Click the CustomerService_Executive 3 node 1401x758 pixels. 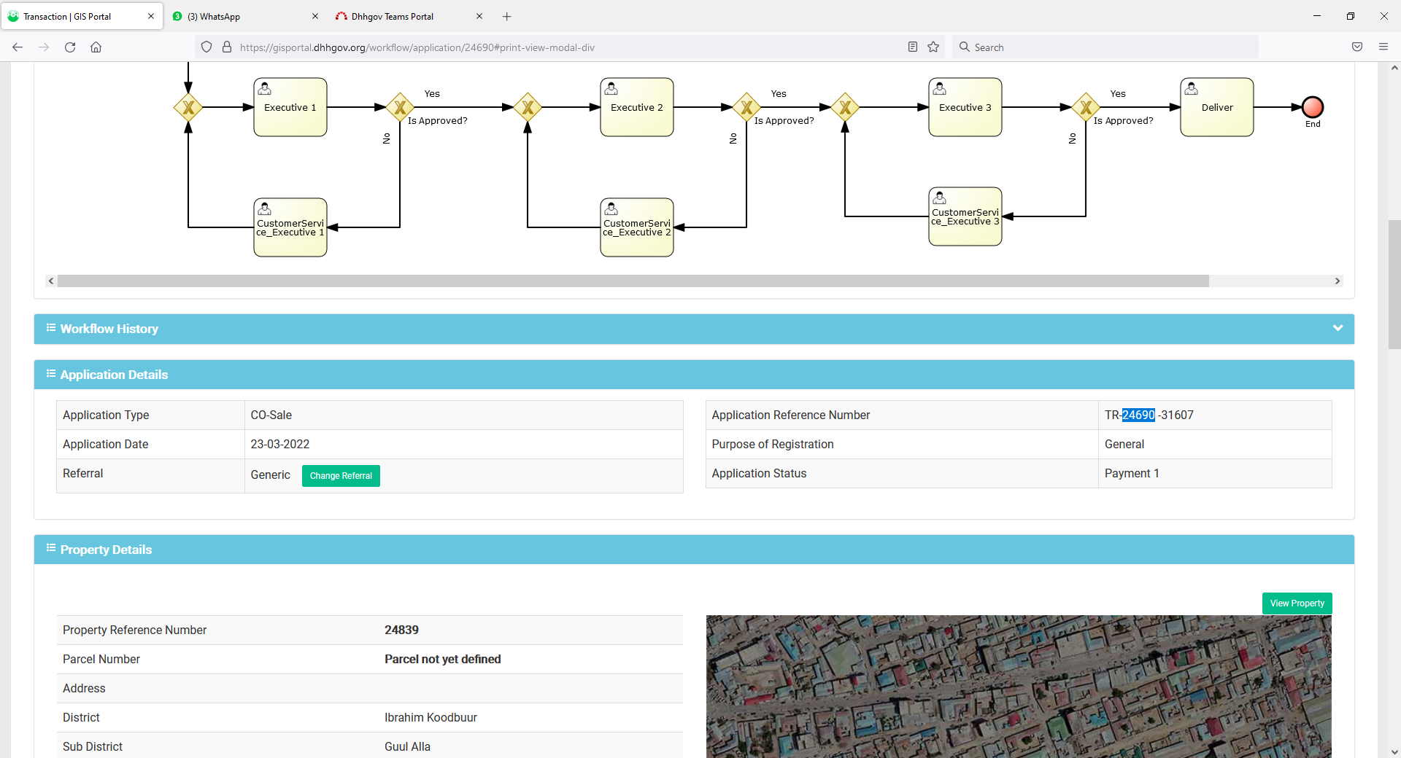point(965,216)
